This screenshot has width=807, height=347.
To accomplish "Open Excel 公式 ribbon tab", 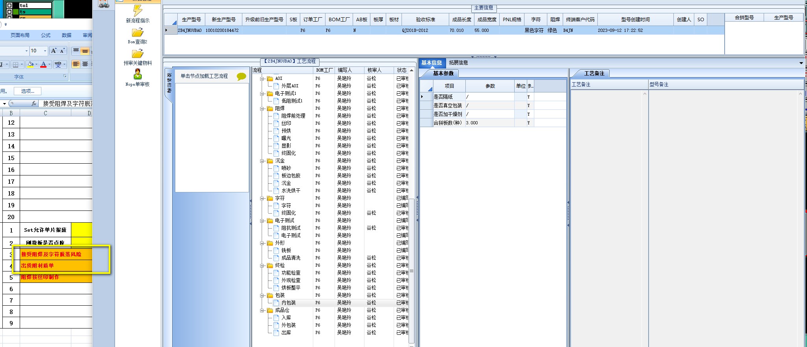I will (46, 35).
